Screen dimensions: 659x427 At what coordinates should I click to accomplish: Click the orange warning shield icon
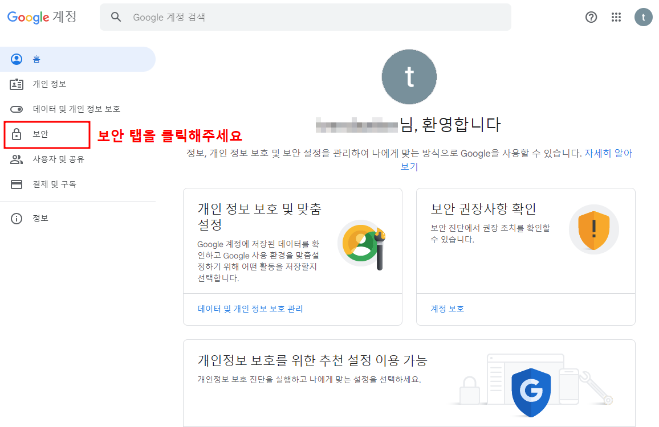coord(593,229)
